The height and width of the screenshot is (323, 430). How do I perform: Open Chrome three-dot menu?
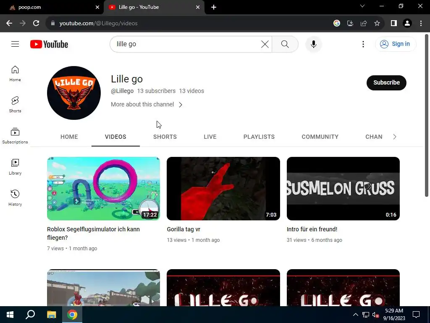point(421,24)
